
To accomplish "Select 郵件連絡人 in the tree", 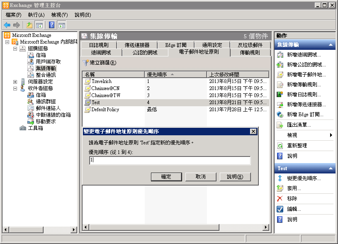I will (x=48, y=108).
